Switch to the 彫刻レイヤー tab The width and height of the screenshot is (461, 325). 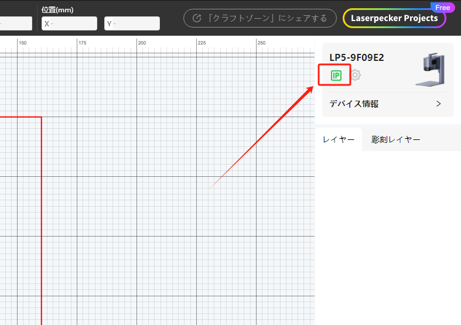[395, 139]
